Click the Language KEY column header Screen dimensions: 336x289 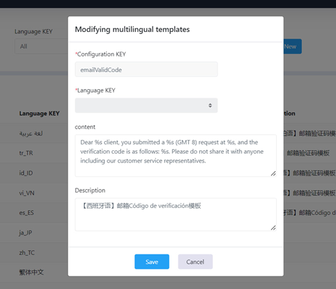tap(39, 114)
